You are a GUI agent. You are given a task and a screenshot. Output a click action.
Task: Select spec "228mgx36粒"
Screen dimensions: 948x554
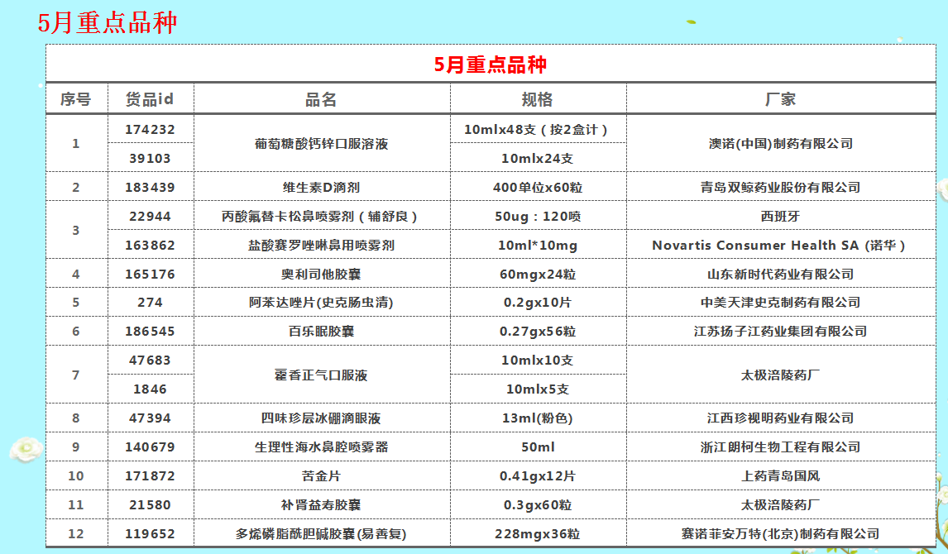click(x=538, y=534)
